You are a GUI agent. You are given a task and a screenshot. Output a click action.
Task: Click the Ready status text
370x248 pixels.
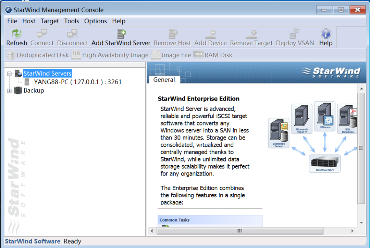72,241
